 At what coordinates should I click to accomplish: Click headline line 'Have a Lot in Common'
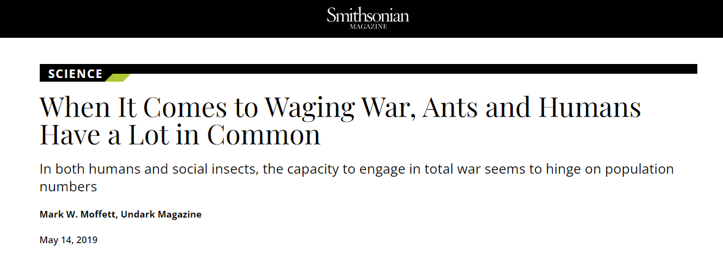(x=180, y=135)
